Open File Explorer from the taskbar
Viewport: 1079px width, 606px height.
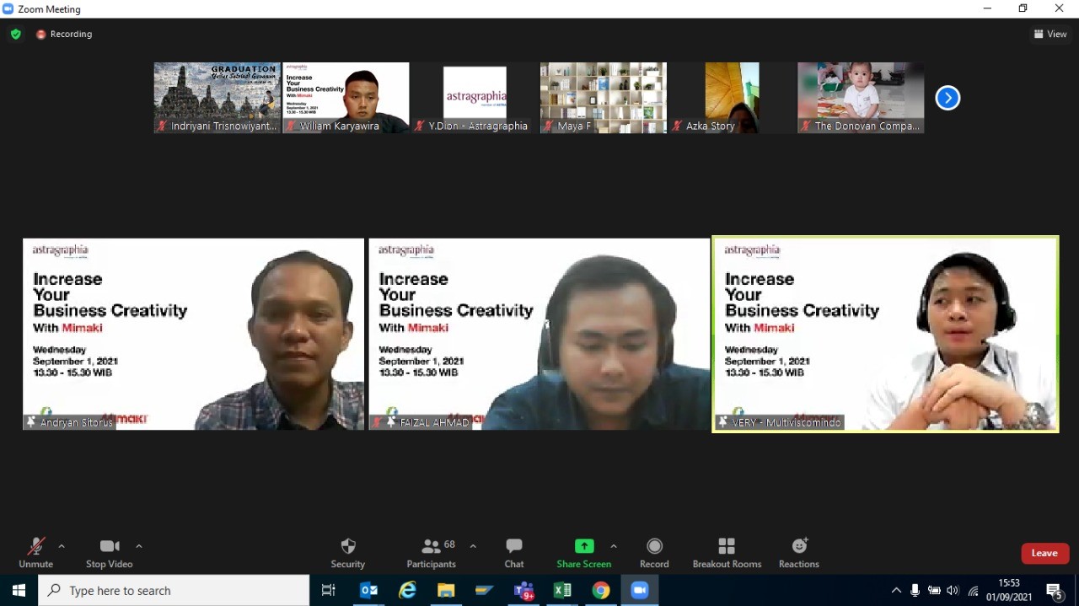click(x=446, y=590)
